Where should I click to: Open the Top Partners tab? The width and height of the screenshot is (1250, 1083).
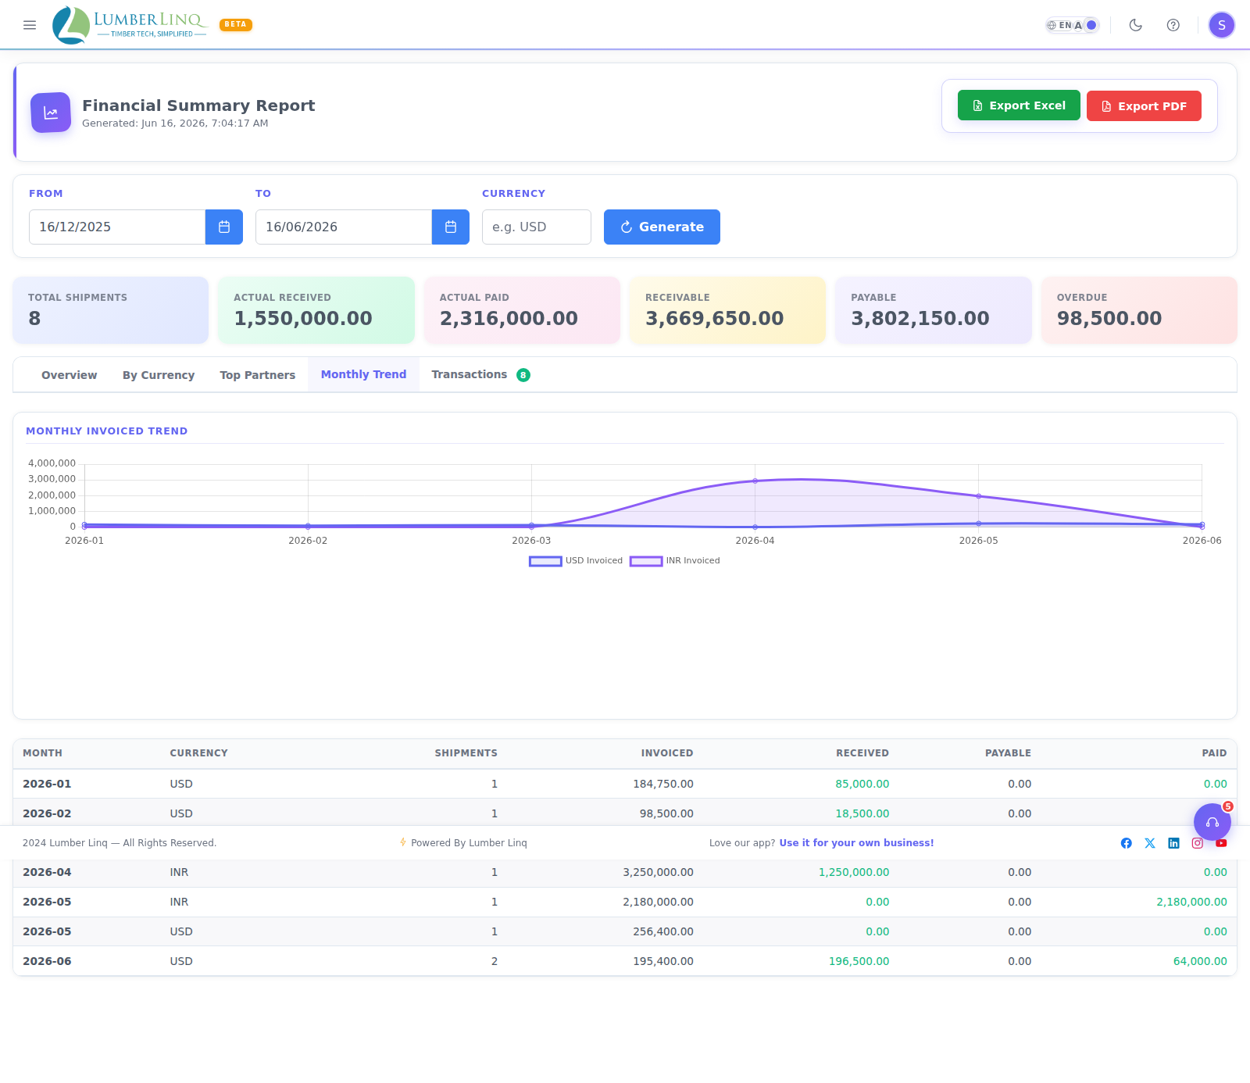[258, 375]
